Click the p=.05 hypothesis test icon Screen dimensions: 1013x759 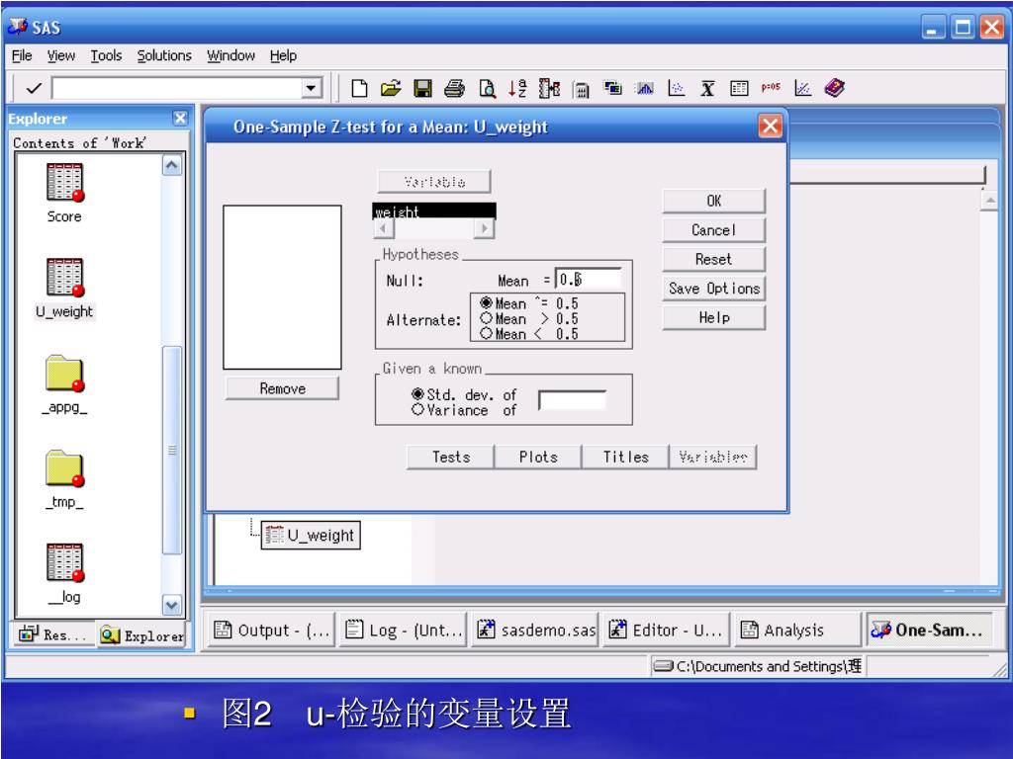pos(770,87)
